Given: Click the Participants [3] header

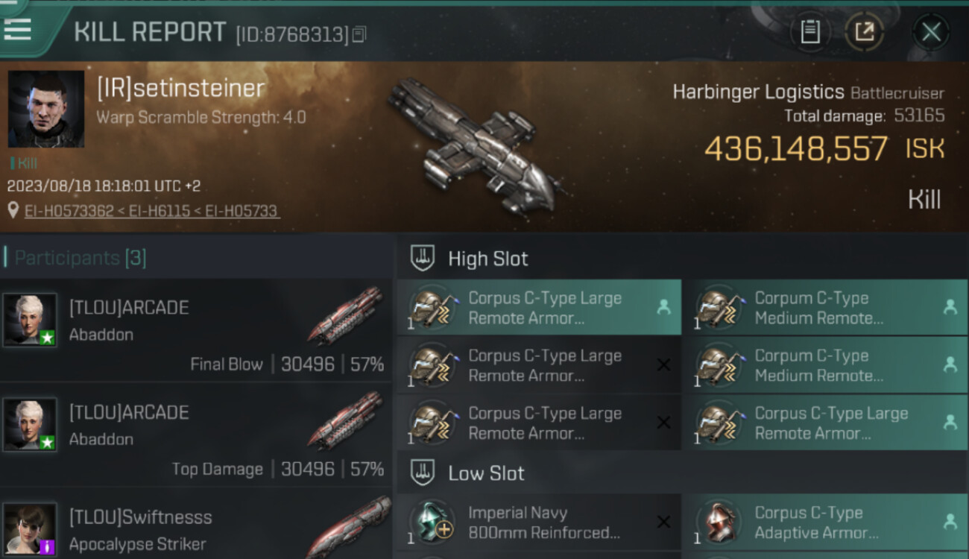Looking at the screenshot, I should [81, 258].
